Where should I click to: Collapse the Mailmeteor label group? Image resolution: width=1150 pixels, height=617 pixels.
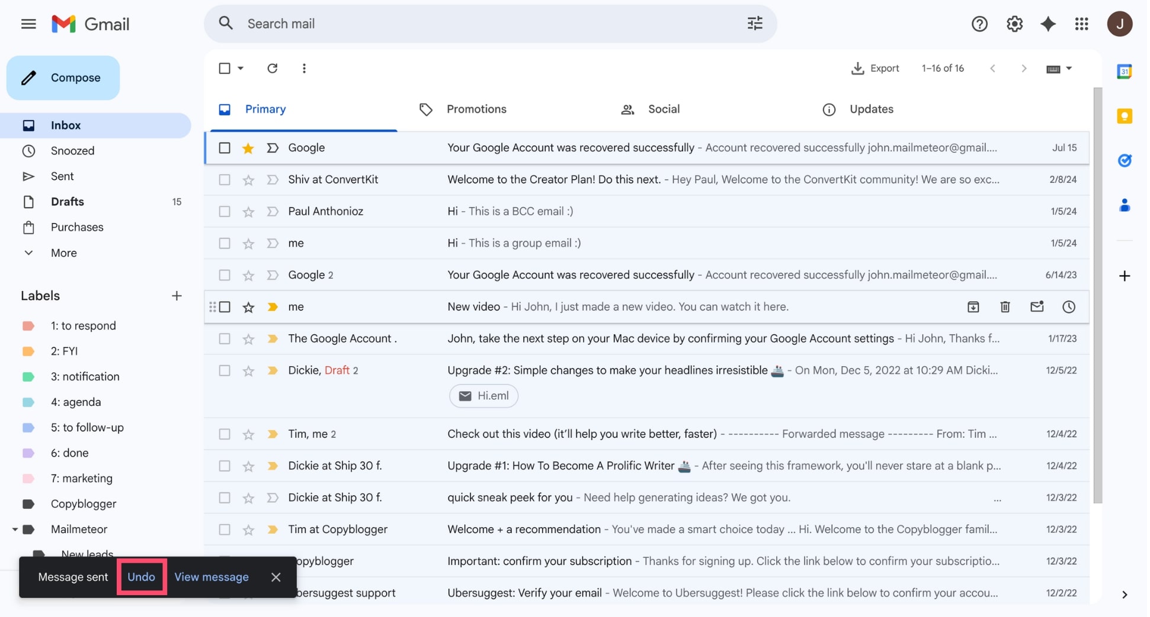(15, 529)
